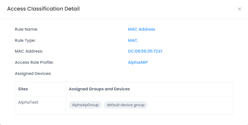Click the Sites column header
This screenshot has height=125, width=248.
(x=23, y=89)
